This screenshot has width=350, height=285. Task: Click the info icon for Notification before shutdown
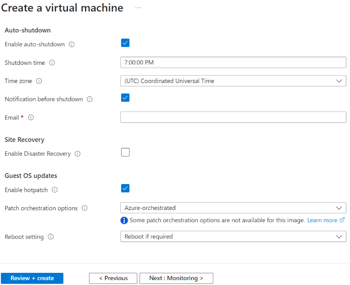89,99
